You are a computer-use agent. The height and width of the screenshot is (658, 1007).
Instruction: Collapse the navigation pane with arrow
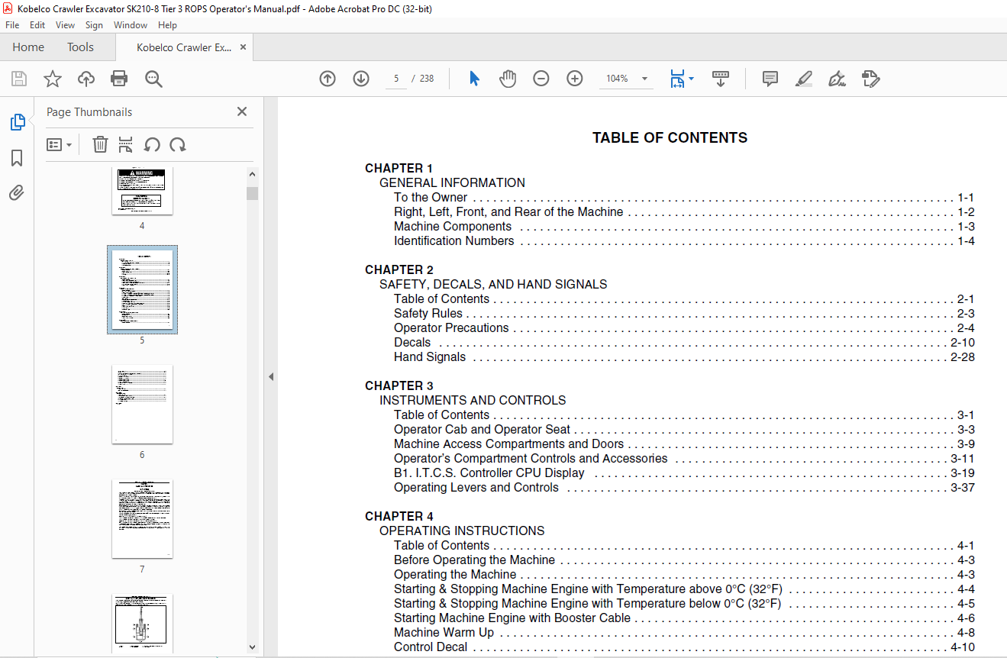(x=270, y=377)
